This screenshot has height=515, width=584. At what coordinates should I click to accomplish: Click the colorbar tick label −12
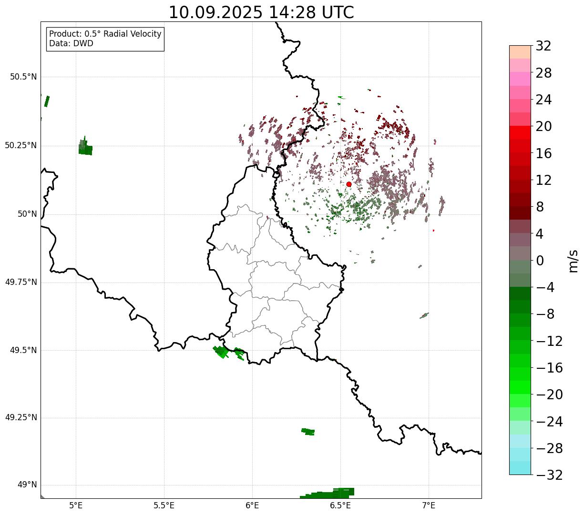pyautogui.click(x=549, y=341)
